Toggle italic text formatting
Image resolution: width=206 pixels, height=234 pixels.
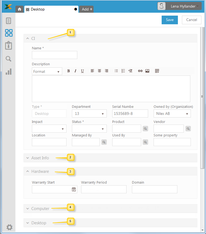click(75, 71)
